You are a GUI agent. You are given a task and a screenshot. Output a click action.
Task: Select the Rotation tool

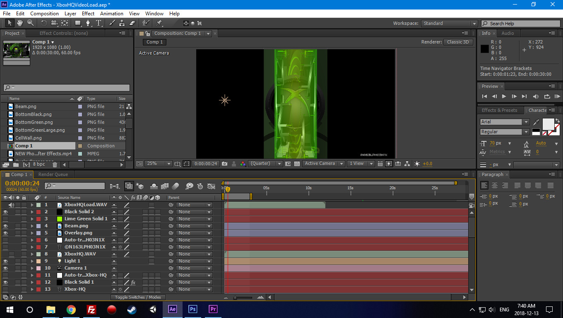pos(43,23)
